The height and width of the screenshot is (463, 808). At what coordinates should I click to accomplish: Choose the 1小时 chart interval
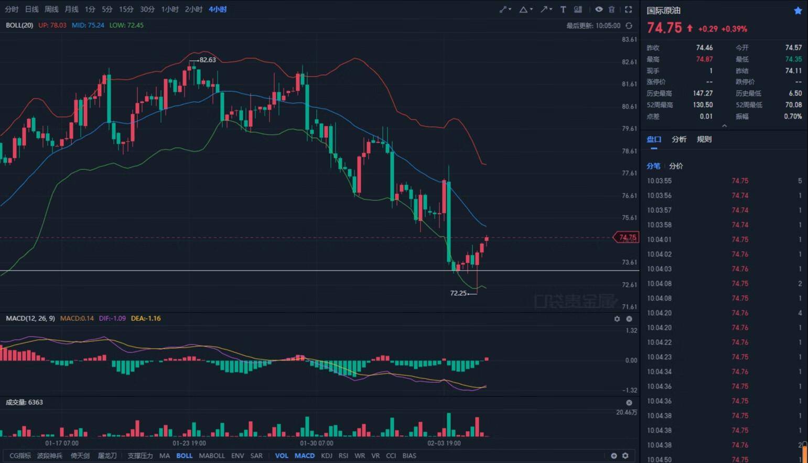[x=169, y=9]
